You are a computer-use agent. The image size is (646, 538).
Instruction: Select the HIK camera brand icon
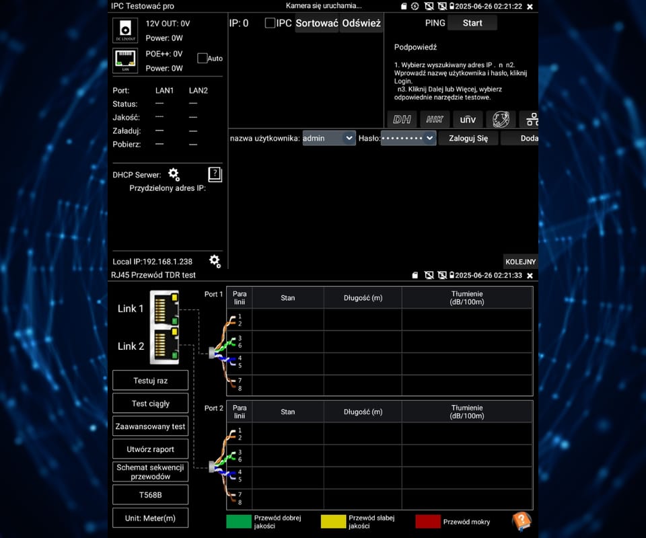click(435, 119)
